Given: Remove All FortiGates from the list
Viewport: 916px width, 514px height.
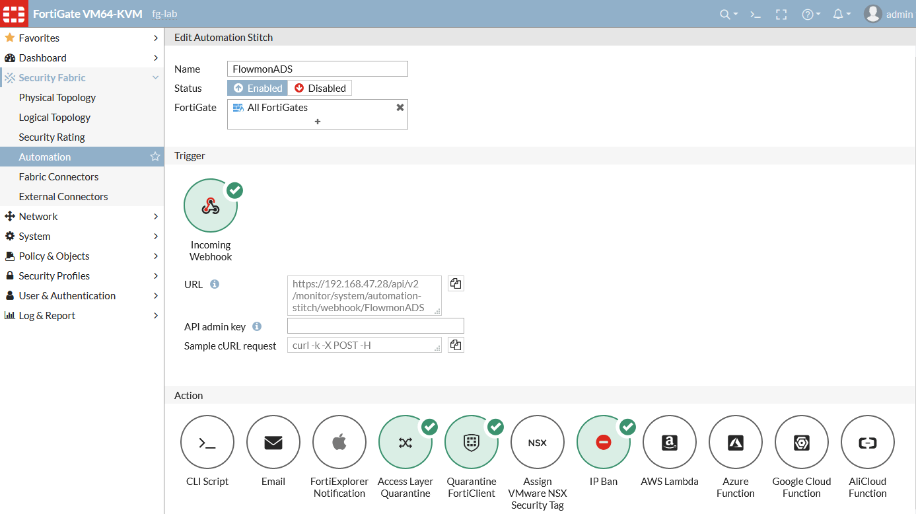Looking at the screenshot, I should [x=400, y=107].
